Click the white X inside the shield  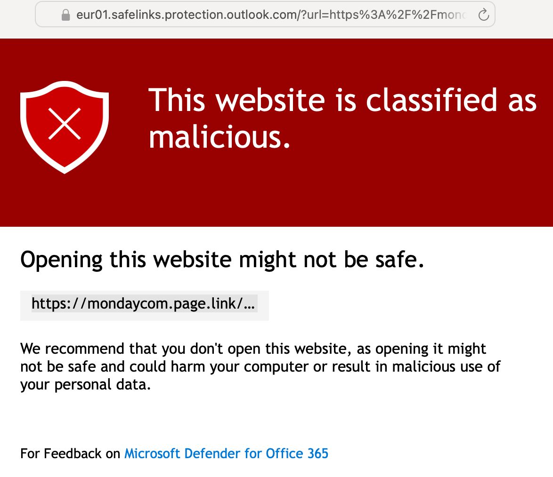(65, 124)
